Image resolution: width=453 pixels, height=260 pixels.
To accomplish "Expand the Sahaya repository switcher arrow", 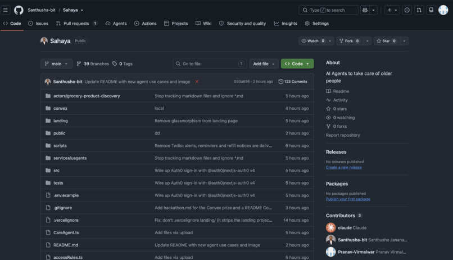I will (82, 10).
